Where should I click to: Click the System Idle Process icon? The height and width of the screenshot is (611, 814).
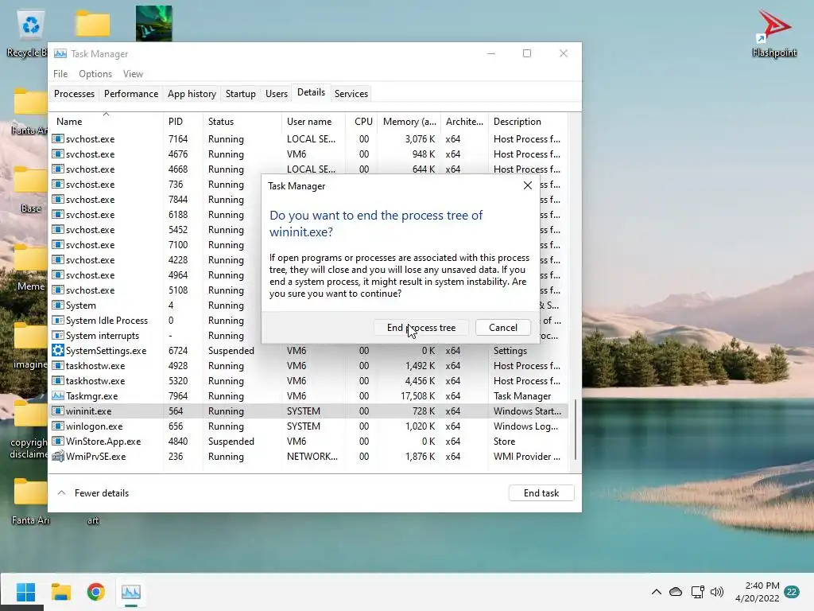[x=57, y=321]
